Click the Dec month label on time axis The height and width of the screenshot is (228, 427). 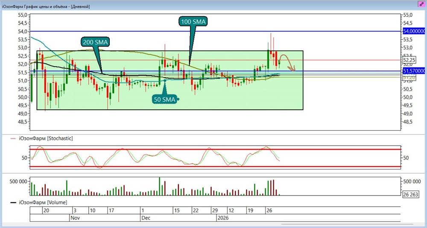click(145, 218)
